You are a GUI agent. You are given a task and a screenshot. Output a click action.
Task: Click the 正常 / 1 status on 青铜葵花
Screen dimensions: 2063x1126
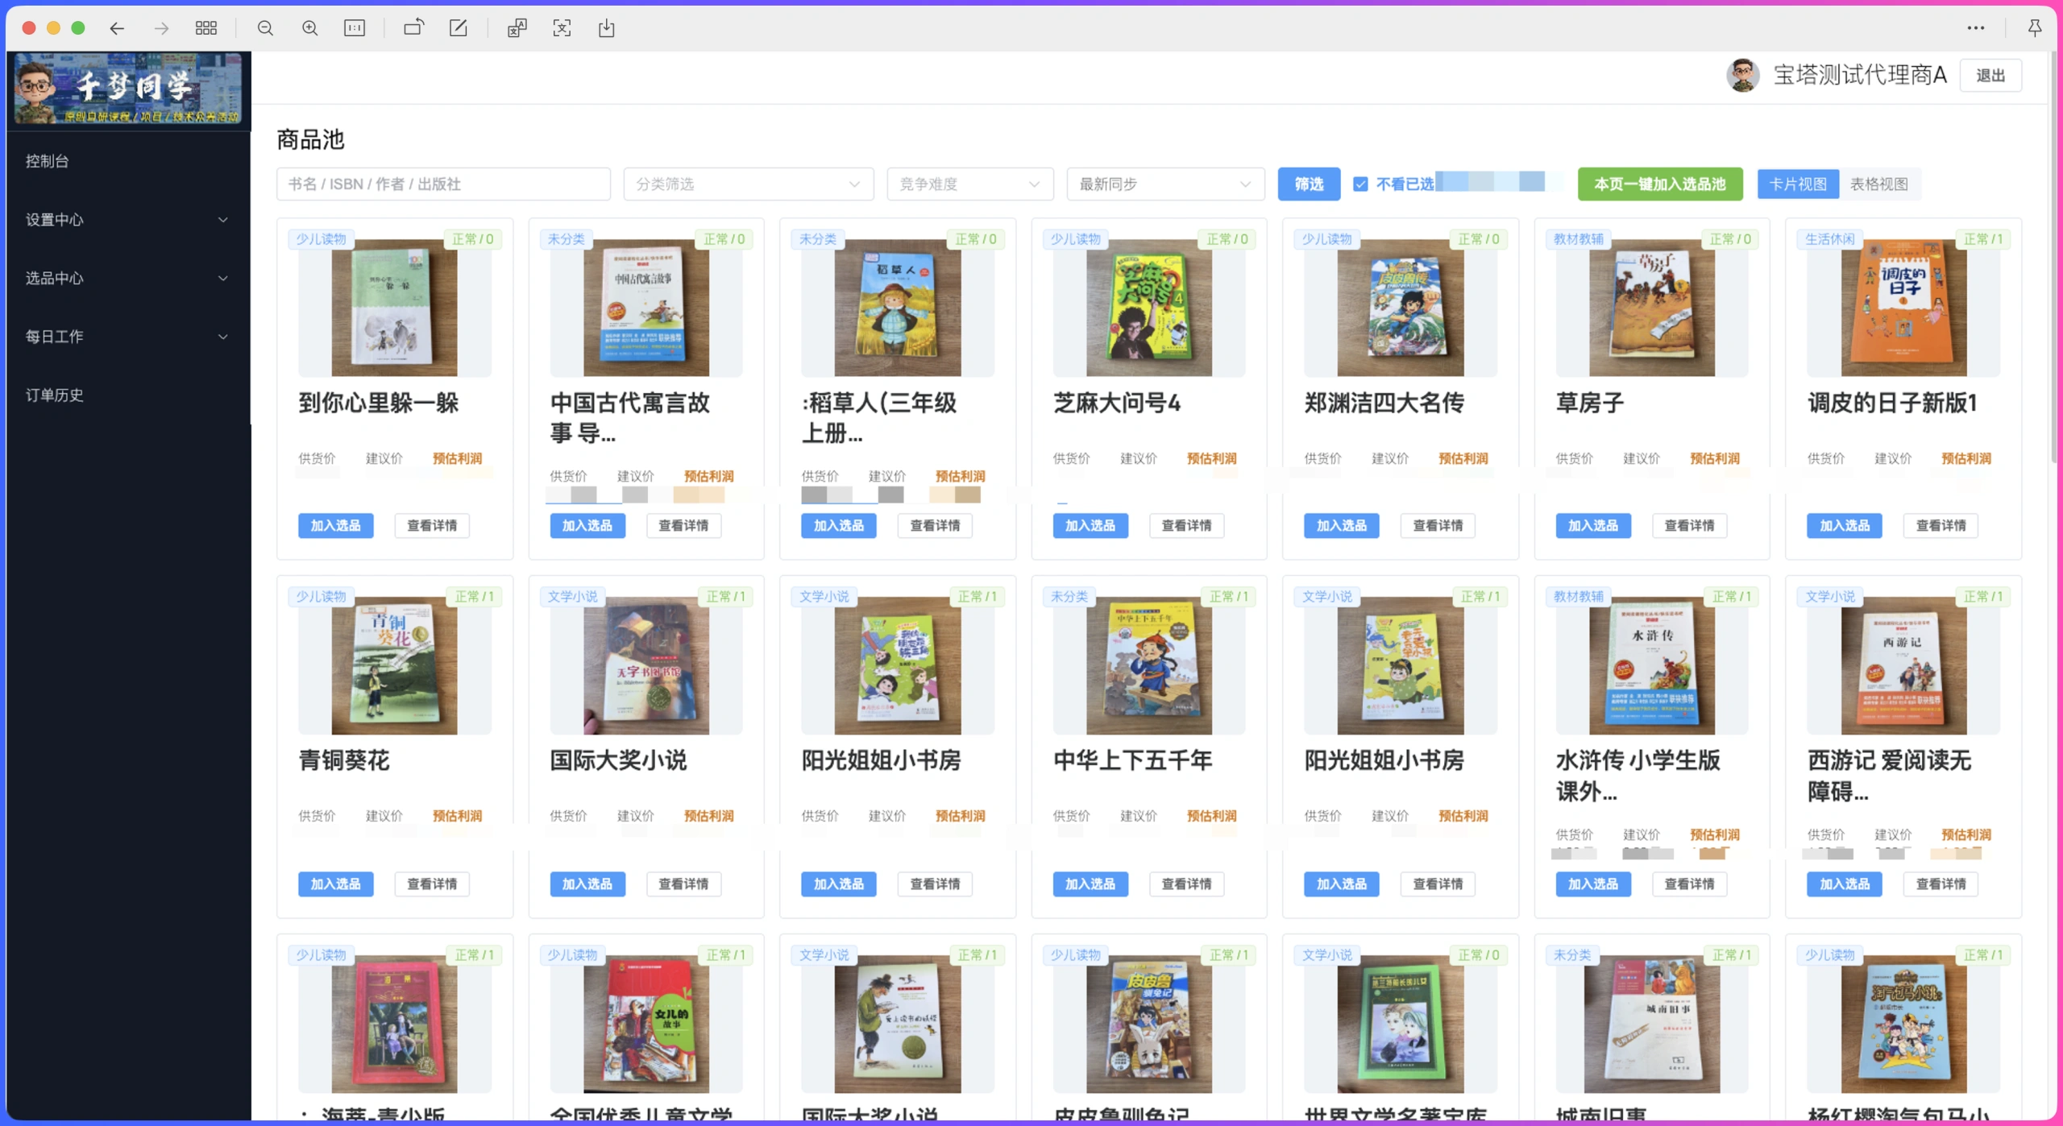[x=474, y=597]
